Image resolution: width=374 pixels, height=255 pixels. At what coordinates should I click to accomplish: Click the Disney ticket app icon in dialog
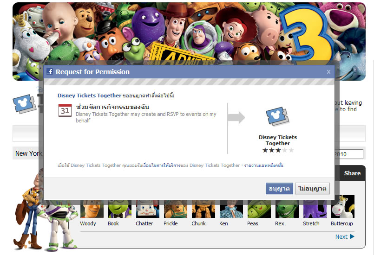coord(277,116)
